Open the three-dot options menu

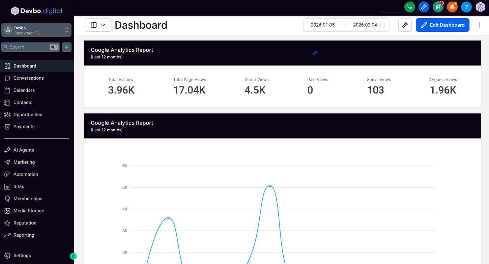point(480,25)
